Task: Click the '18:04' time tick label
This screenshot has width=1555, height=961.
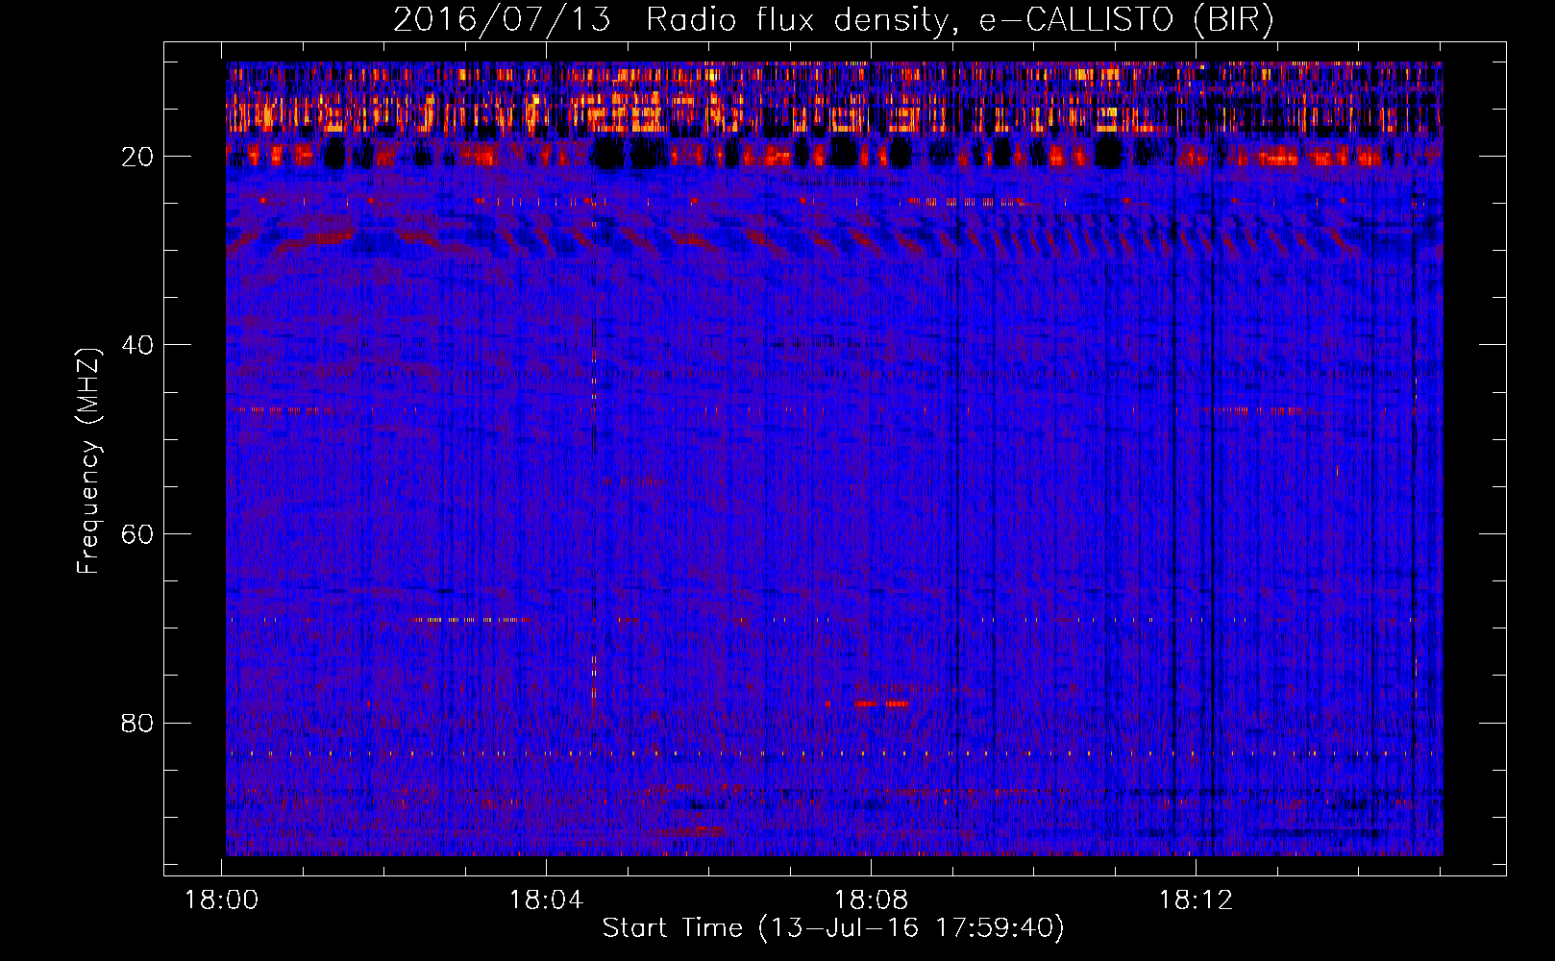Action: click(547, 900)
